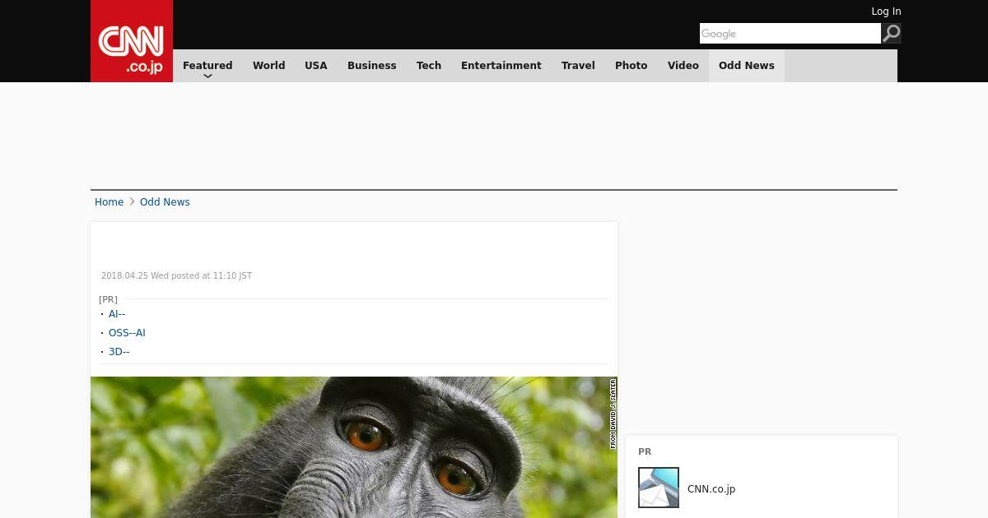Open the CNN.co.jp mail thumbnail in PR box
The image size is (988, 518).
659,488
